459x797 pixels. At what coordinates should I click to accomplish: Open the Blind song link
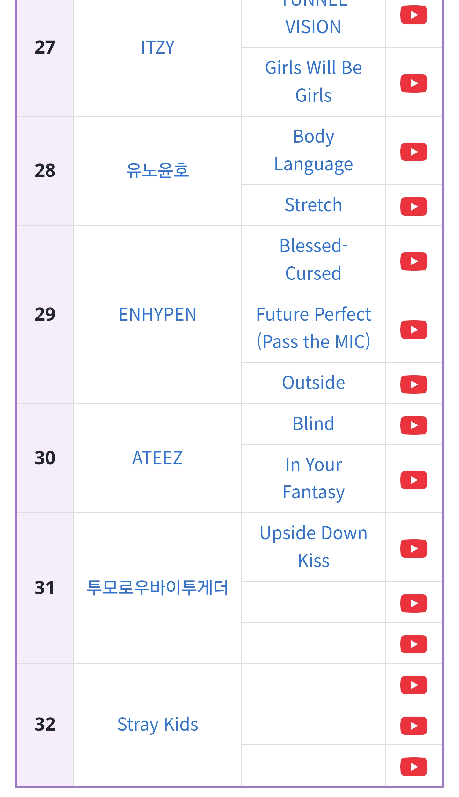[x=313, y=424]
